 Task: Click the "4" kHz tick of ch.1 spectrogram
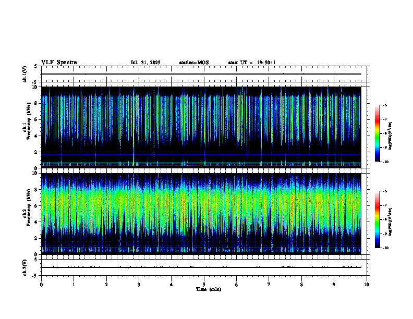pos(37,136)
